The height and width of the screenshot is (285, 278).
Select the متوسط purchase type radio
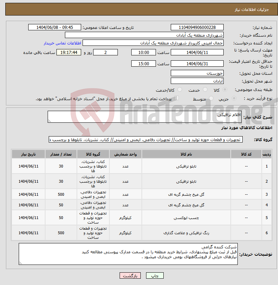click(211, 98)
